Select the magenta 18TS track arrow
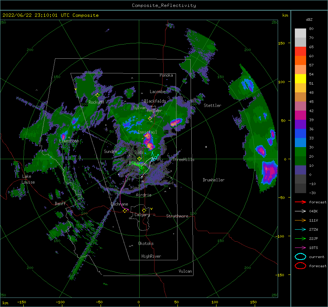This screenshot has height=307, width=328. (300, 247)
